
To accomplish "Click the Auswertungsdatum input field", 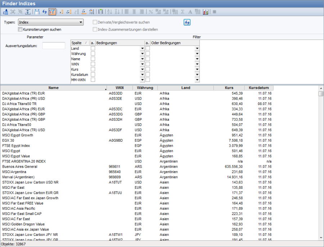I will coord(54,46).
